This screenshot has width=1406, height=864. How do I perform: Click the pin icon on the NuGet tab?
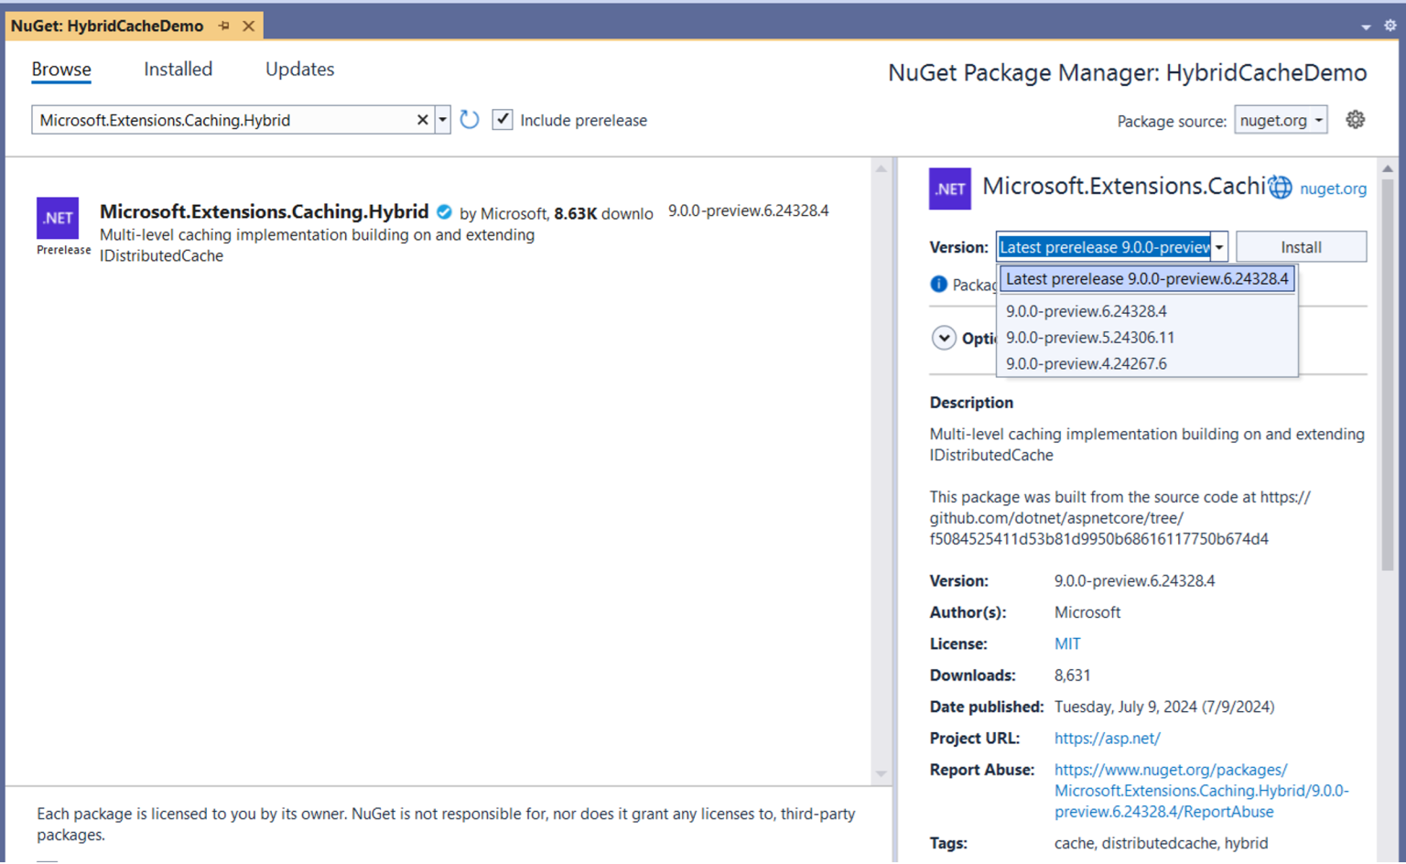tap(224, 26)
